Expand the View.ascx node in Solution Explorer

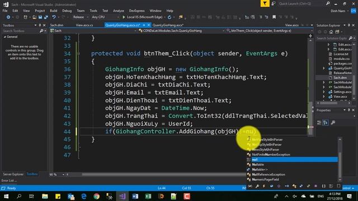pyautogui.click(x=324, y=97)
